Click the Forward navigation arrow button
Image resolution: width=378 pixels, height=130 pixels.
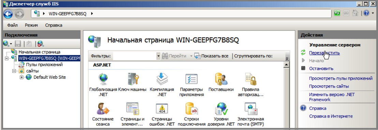pyautogui.click(x=19, y=14)
